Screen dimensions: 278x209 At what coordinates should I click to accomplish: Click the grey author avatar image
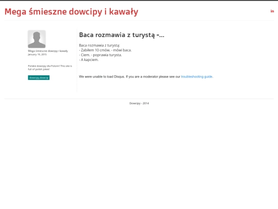[x=37, y=39]
